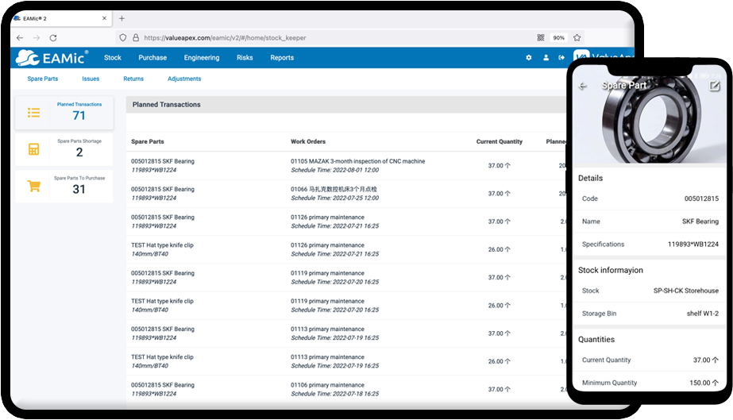Tap the back arrow on Spare Part screen
The width and height of the screenshot is (733, 420).
[583, 86]
